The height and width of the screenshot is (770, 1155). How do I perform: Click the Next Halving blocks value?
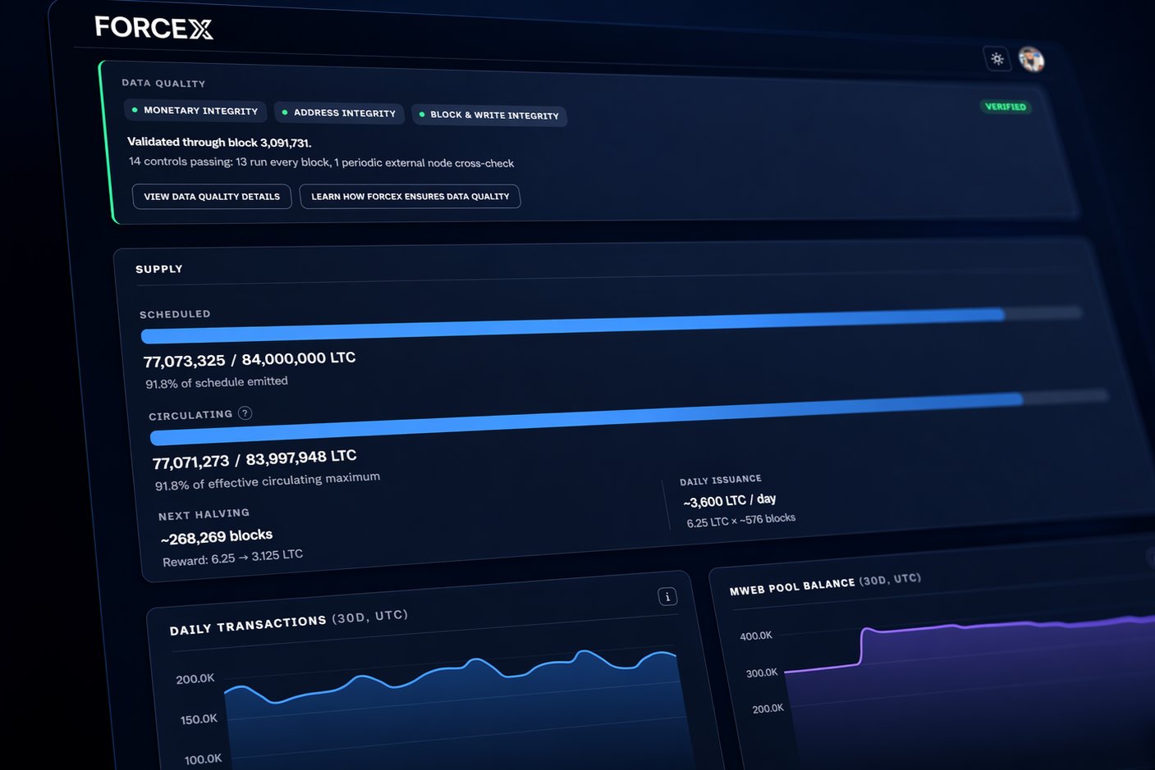point(217,537)
